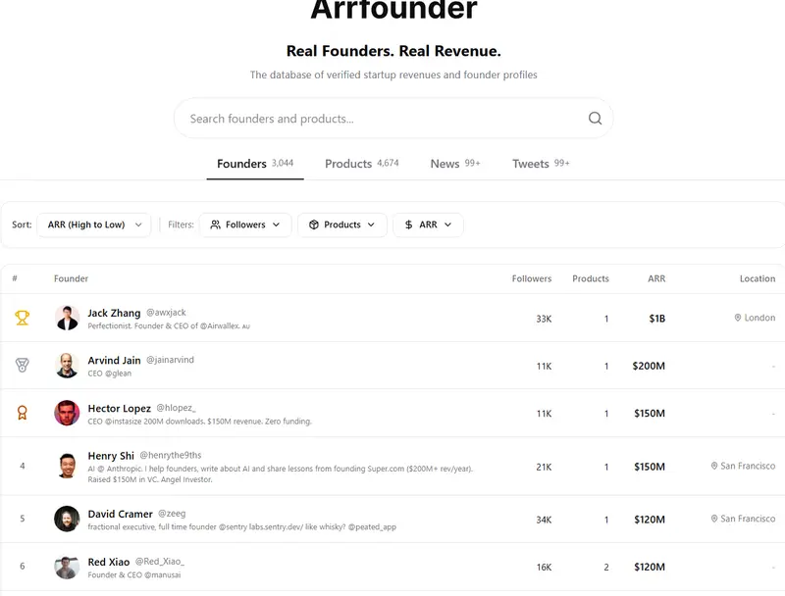This screenshot has width=785, height=596.
Task: Click the London location pin icon
Action: [x=738, y=318]
